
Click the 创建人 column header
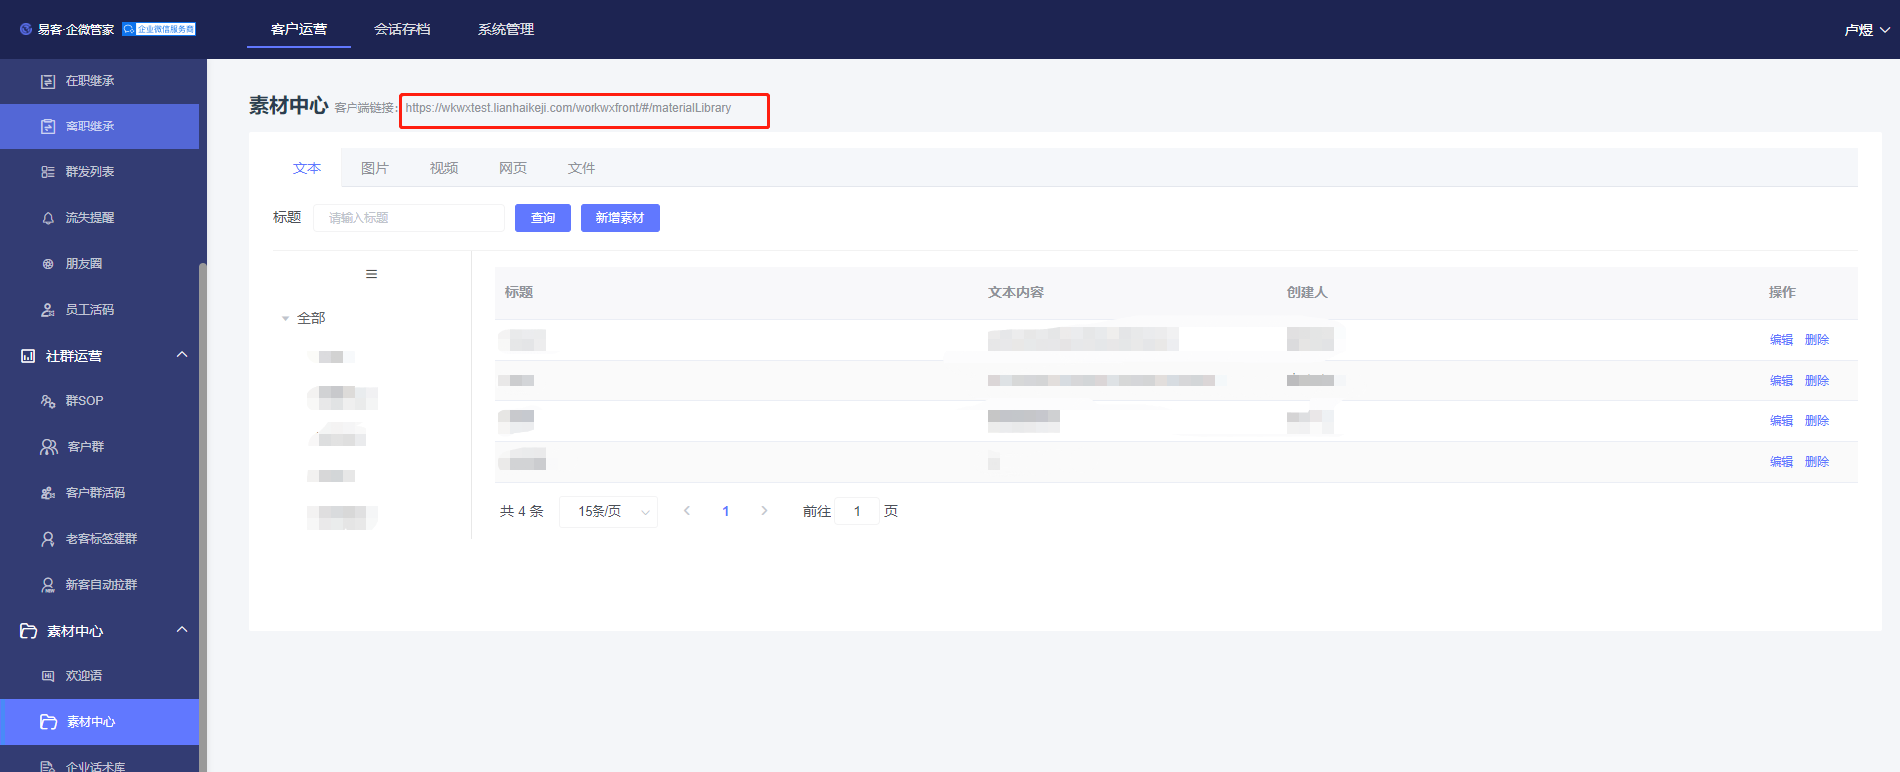[x=1306, y=292]
